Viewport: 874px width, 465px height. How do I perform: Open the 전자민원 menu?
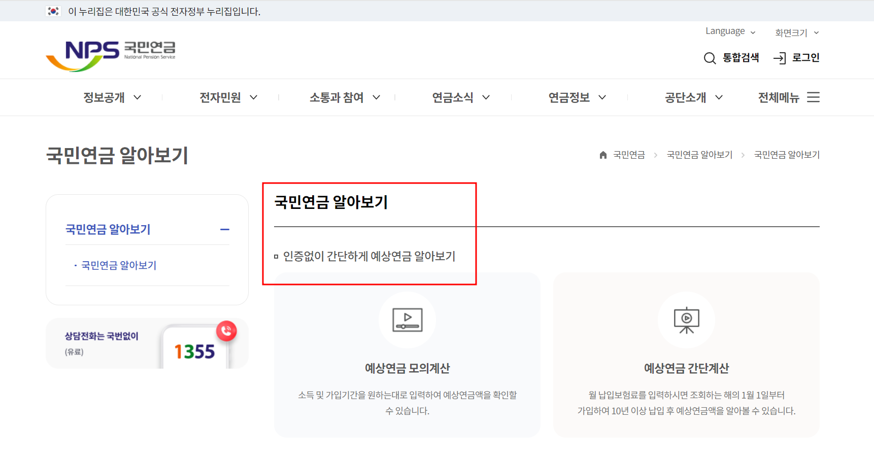(x=219, y=97)
